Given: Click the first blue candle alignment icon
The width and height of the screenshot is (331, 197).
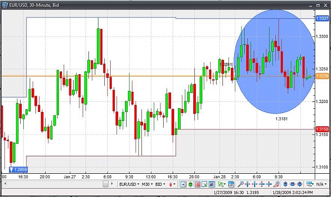Looking at the screenshot, I should tap(285, 184).
